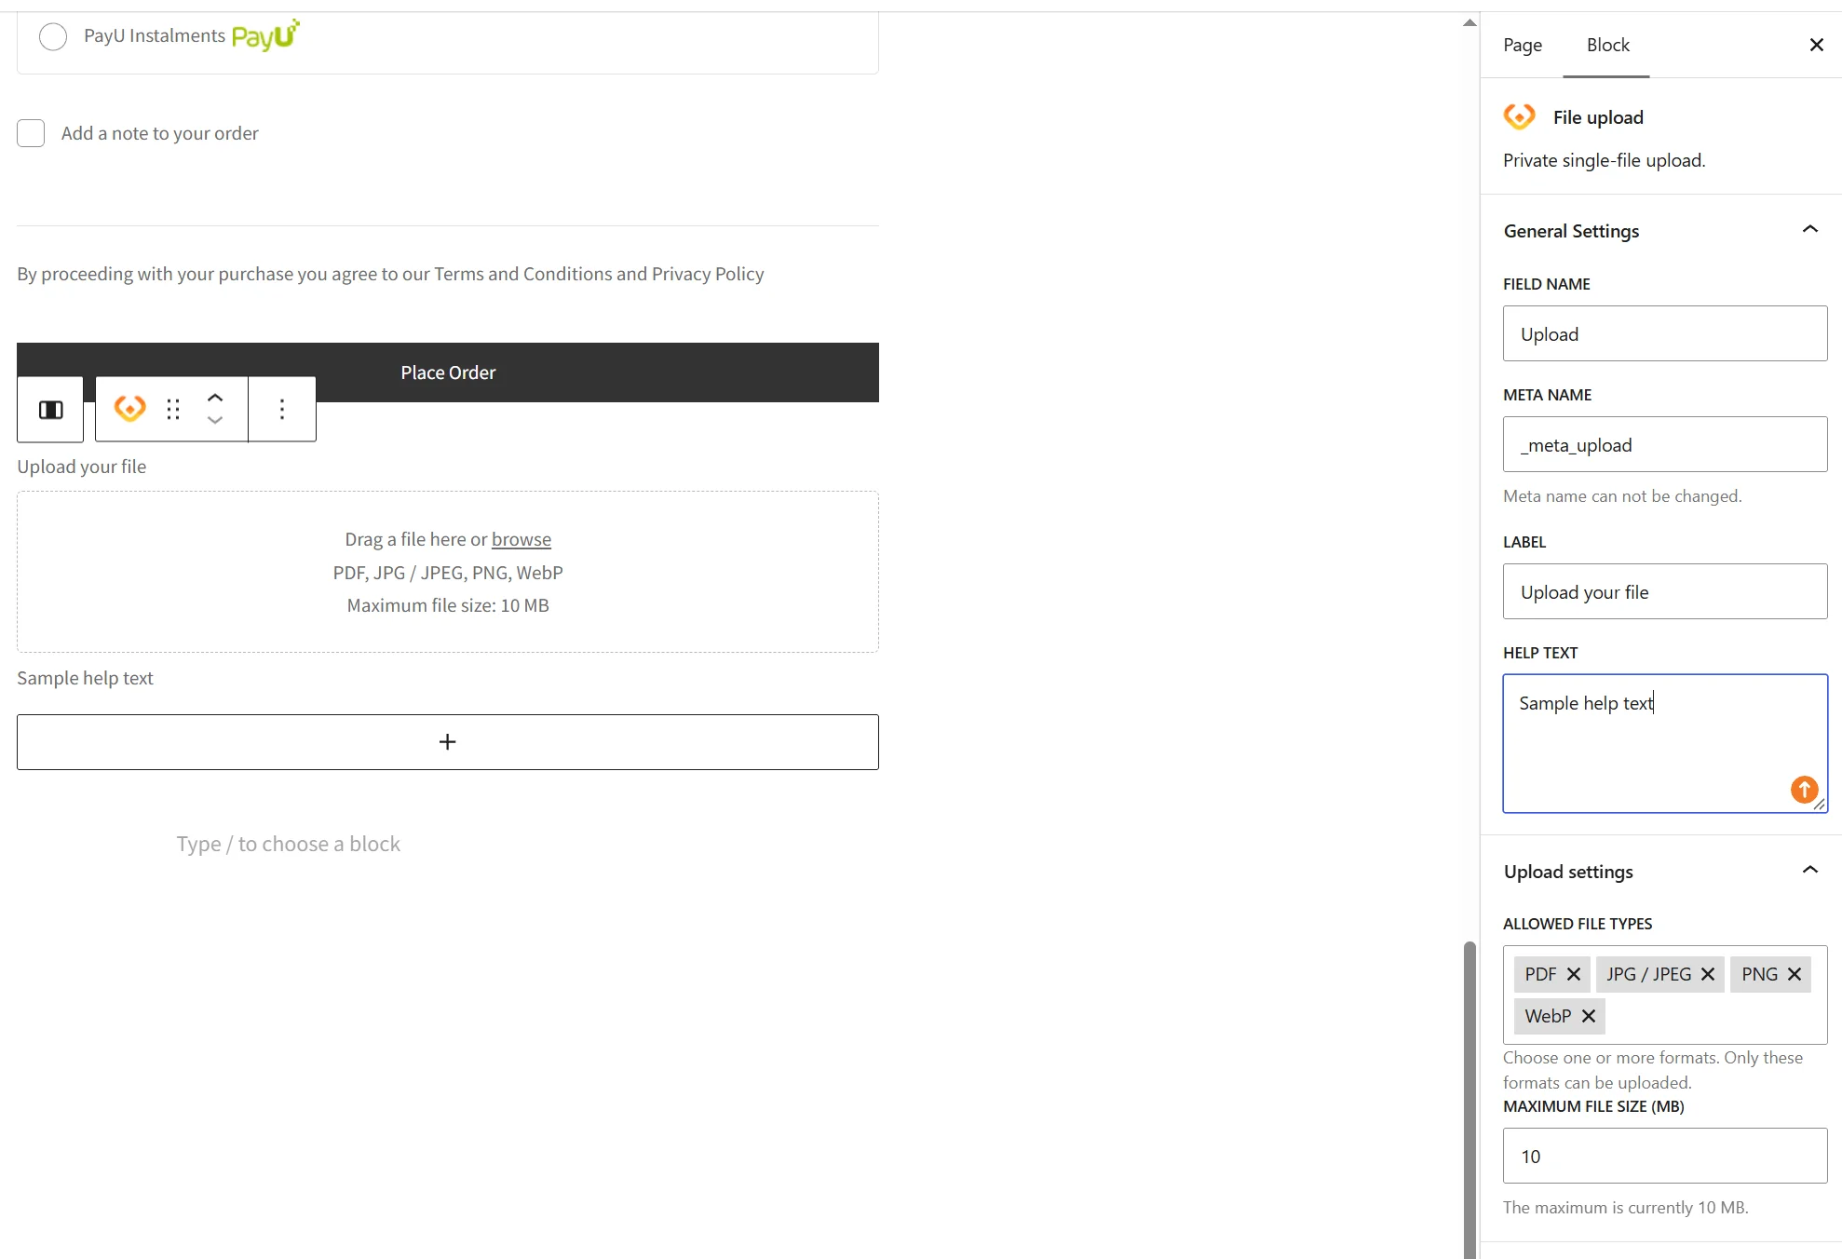Screen dimensions: 1842x1259
Task: Collapse the Upload settings panel
Action: tap(1809, 870)
